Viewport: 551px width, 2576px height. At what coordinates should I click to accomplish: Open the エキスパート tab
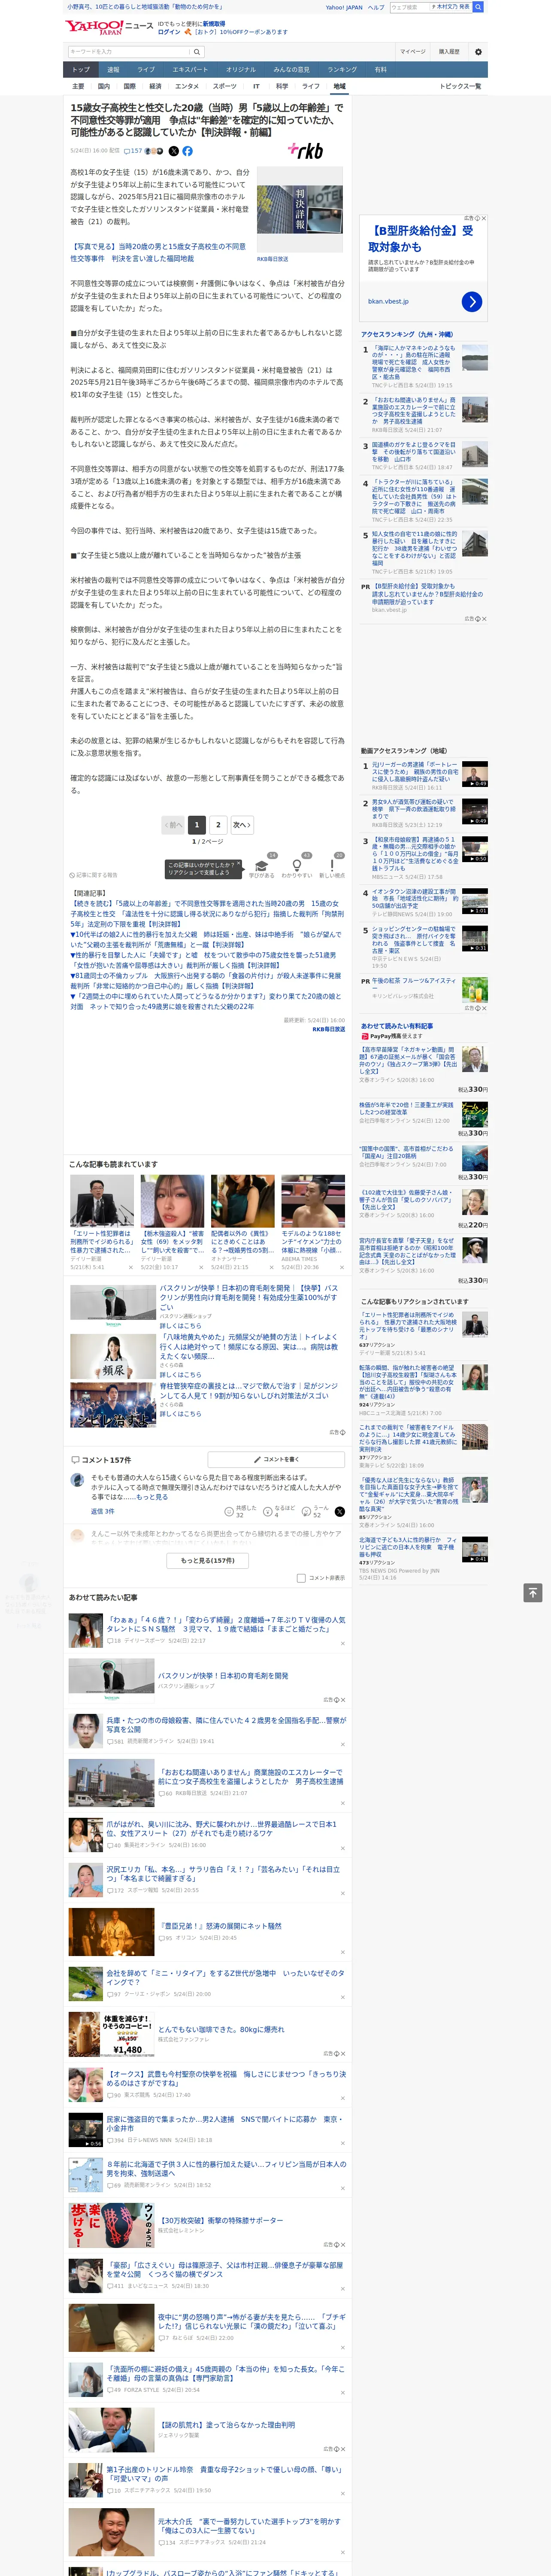(190, 70)
